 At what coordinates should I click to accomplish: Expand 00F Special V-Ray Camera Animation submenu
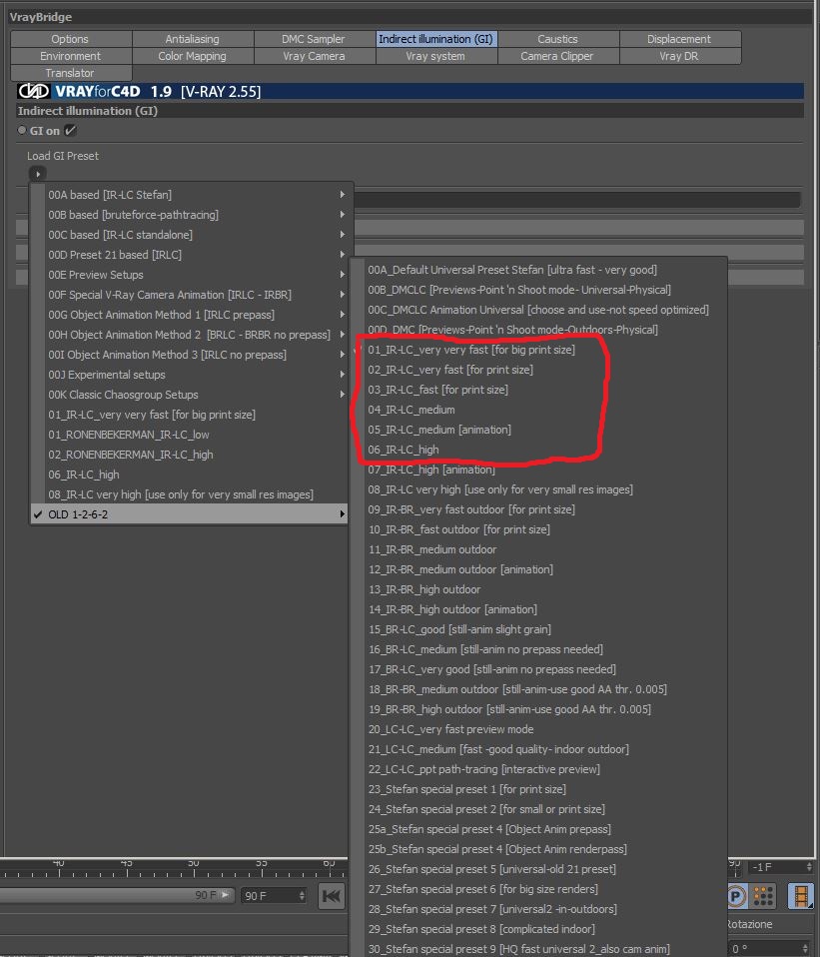(x=189, y=295)
